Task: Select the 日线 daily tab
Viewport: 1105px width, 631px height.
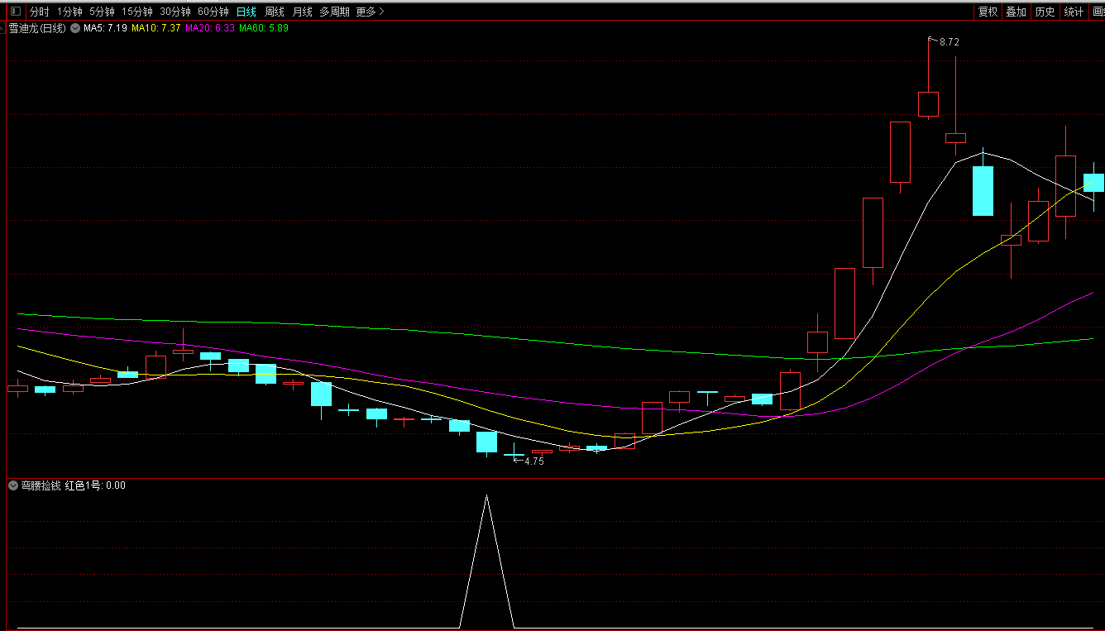Action: click(x=246, y=12)
